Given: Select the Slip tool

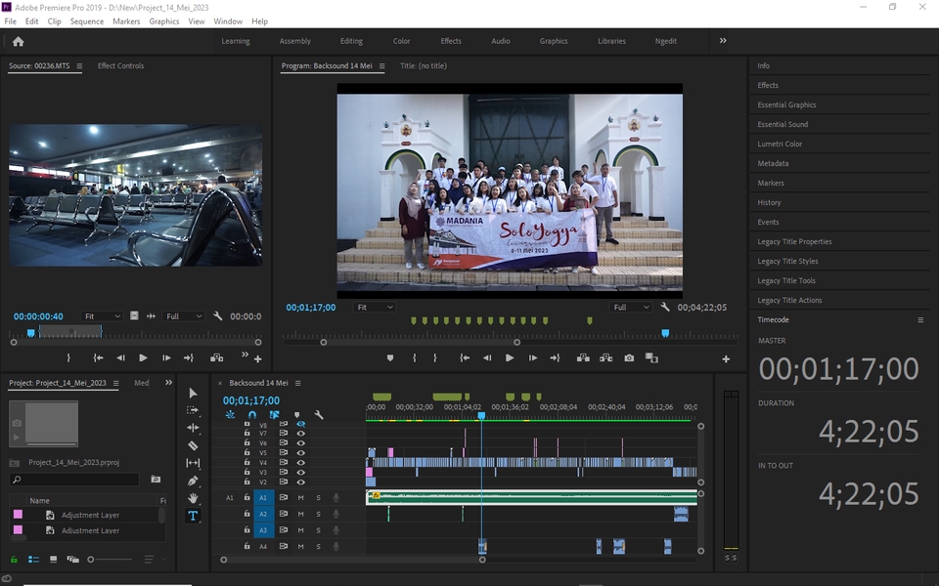Looking at the screenshot, I should click(x=193, y=463).
